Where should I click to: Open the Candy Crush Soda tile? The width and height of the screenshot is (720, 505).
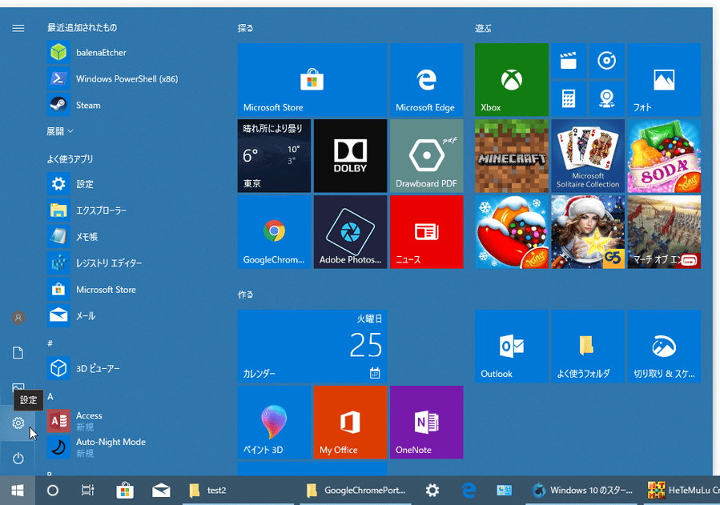coord(664,156)
